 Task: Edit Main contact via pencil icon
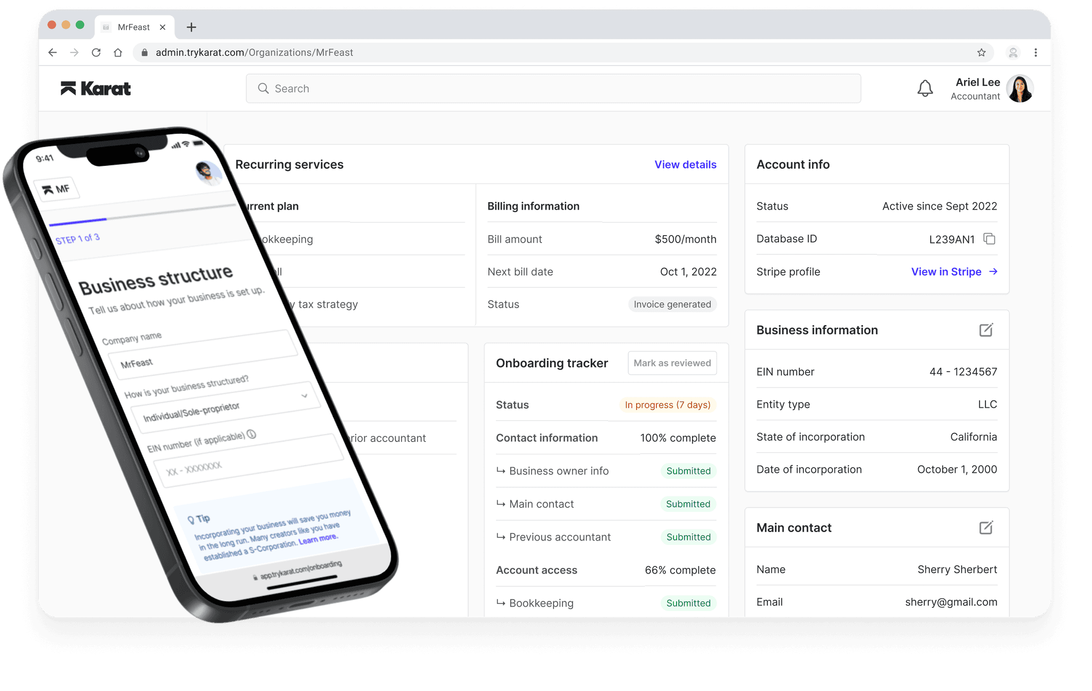coord(986,528)
